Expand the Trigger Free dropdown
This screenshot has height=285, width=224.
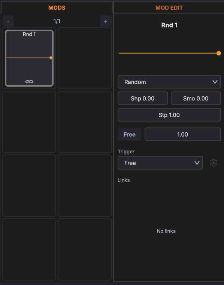[160, 163]
